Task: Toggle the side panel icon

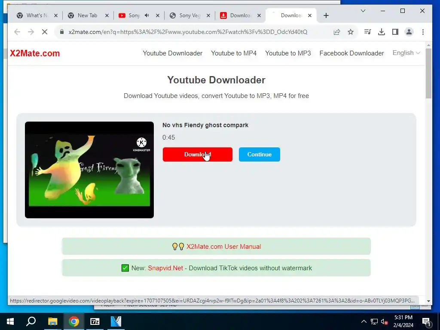Action: coord(395,32)
